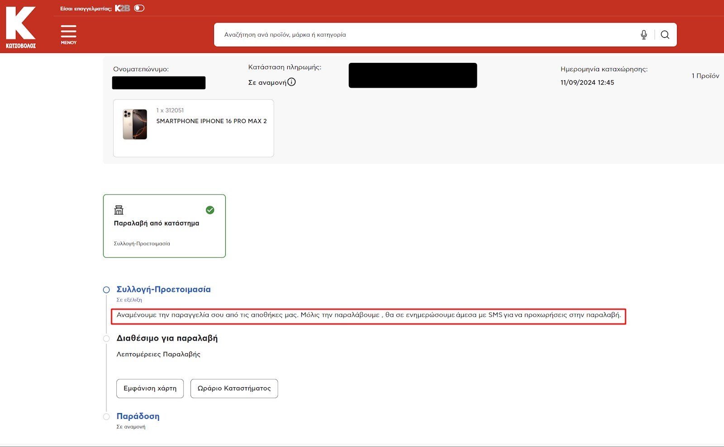The image size is (724, 447).
Task: Click the Σε αναμονή payment status text
Action: (267, 82)
